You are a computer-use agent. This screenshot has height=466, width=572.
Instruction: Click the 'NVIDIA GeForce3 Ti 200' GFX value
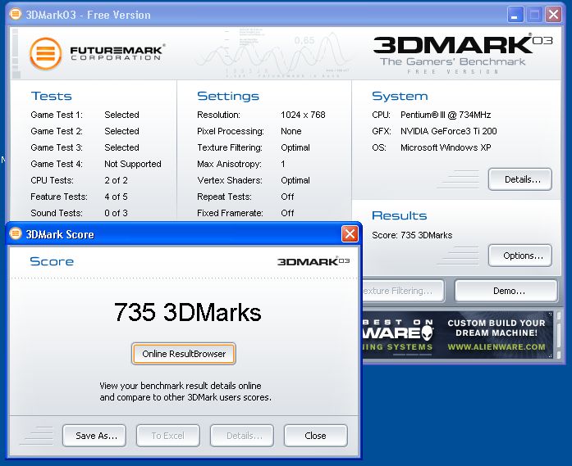(448, 131)
